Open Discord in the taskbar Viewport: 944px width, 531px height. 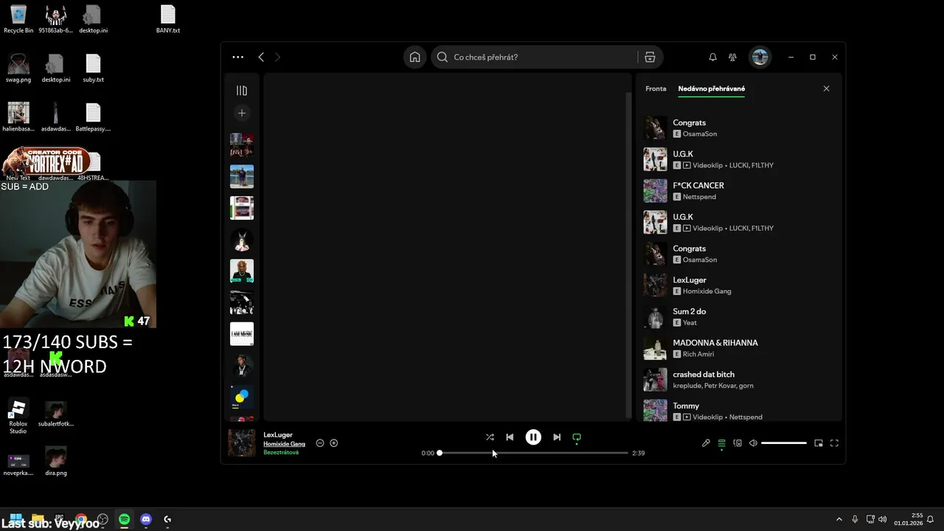coord(146,519)
